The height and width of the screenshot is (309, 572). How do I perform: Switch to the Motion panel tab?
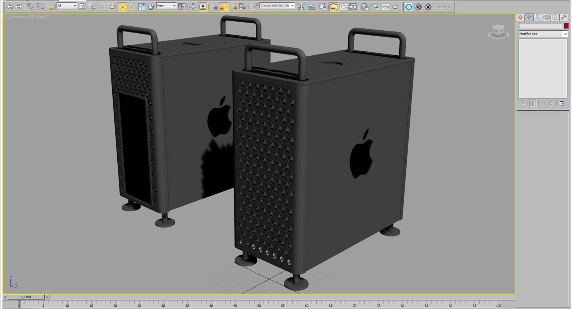click(x=546, y=18)
